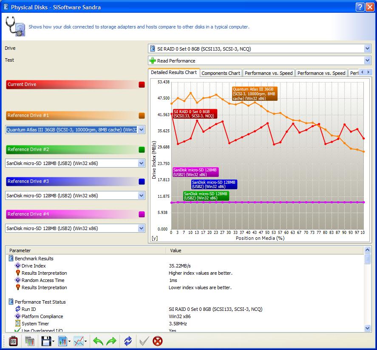
Task: Click the Drive Index diamond icon
Action: tap(17, 265)
